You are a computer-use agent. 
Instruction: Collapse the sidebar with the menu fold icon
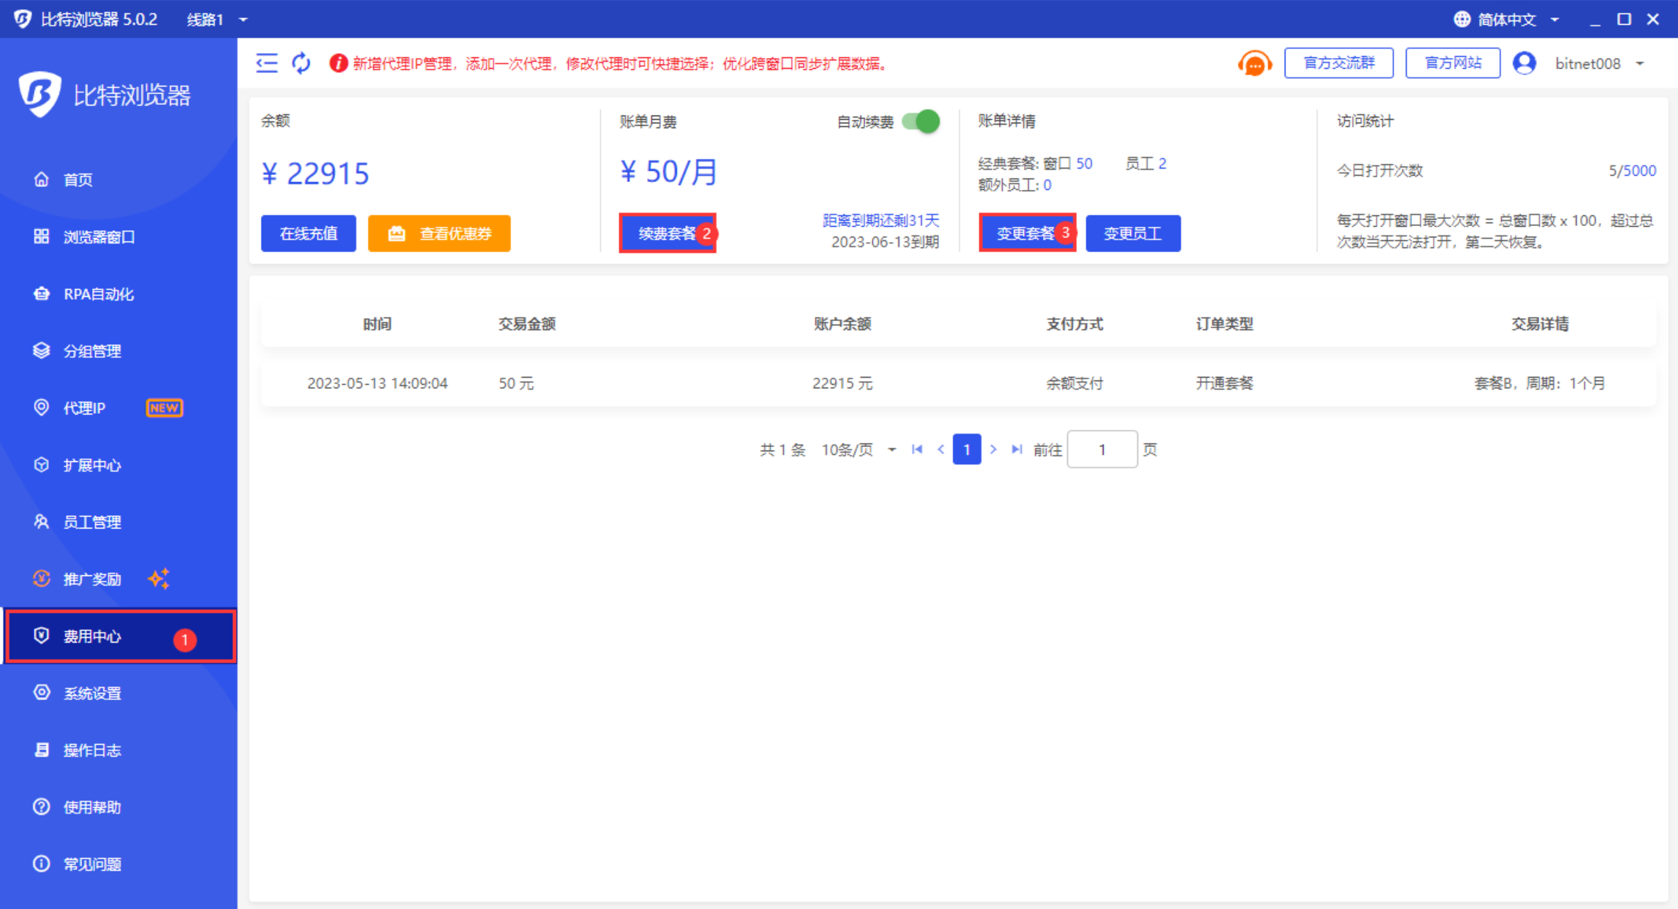click(266, 63)
